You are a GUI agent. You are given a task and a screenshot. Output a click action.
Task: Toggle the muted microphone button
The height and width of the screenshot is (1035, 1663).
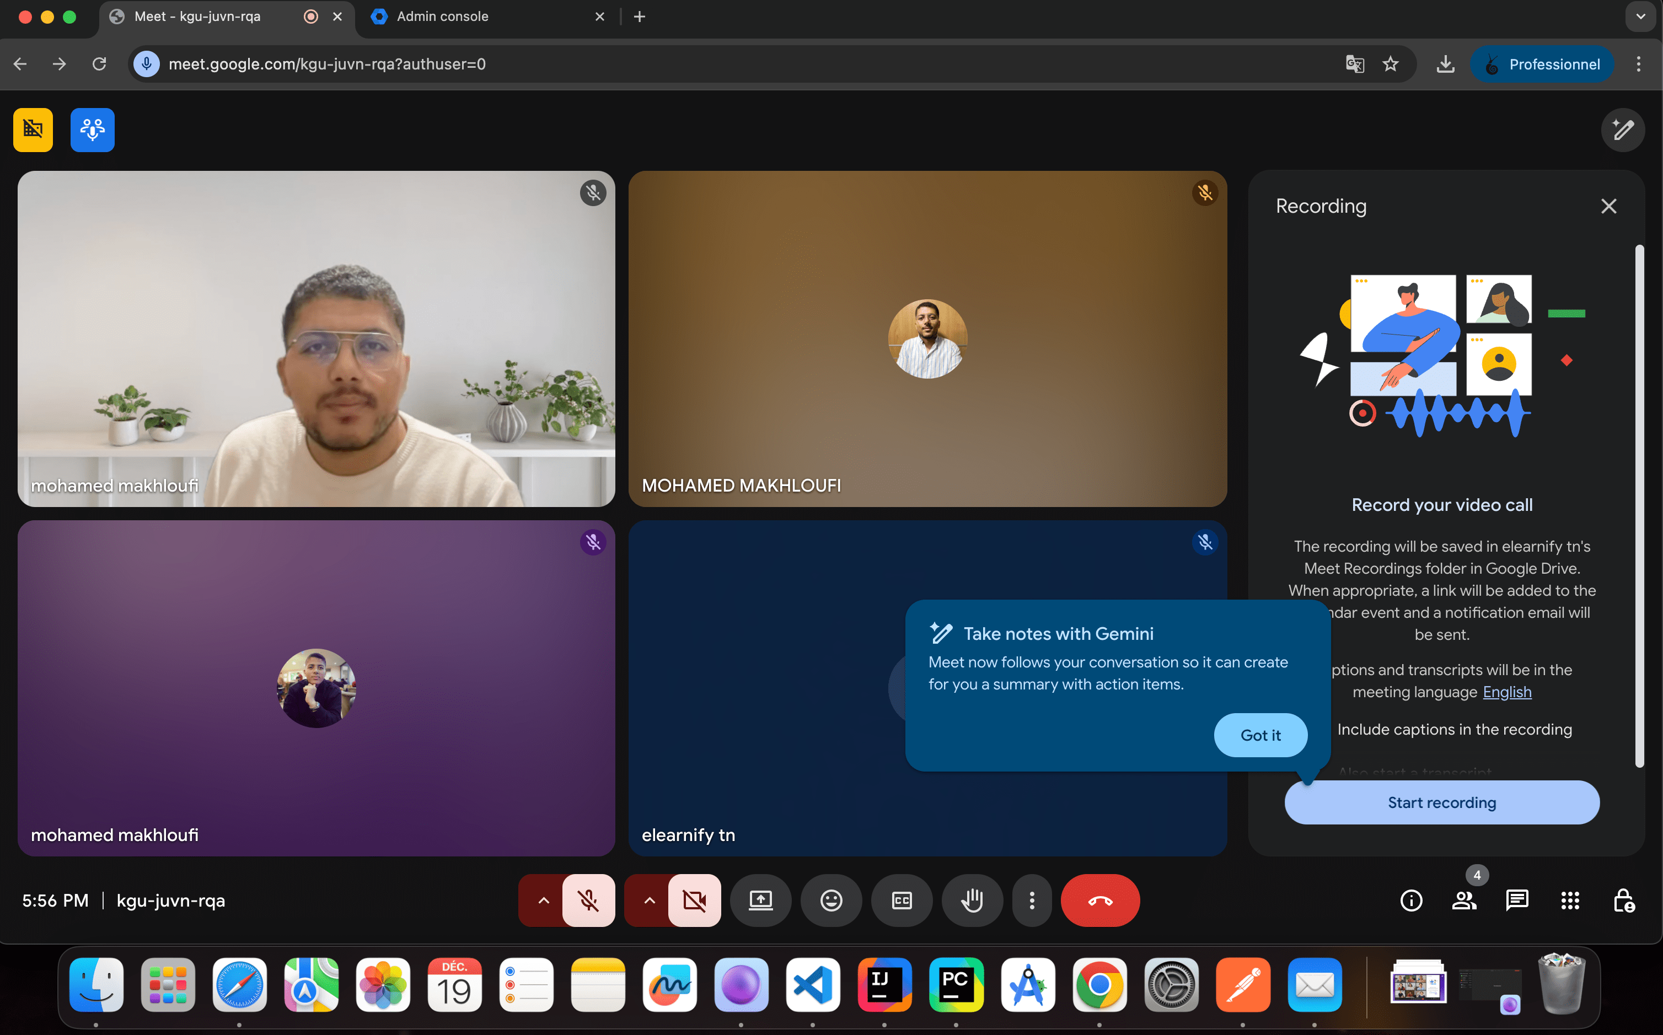click(x=588, y=900)
